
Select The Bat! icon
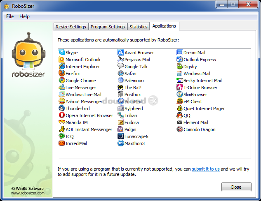121,87
